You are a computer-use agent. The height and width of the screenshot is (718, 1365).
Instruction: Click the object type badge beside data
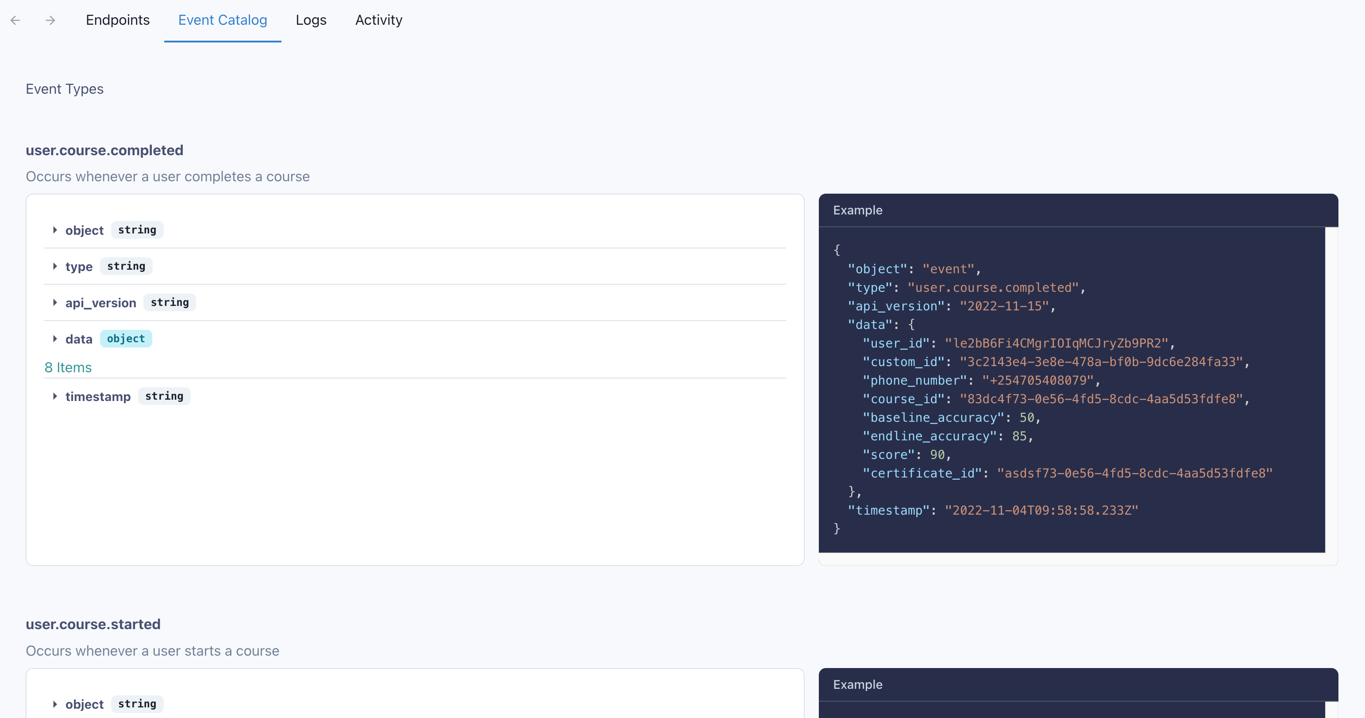(x=126, y=338)
